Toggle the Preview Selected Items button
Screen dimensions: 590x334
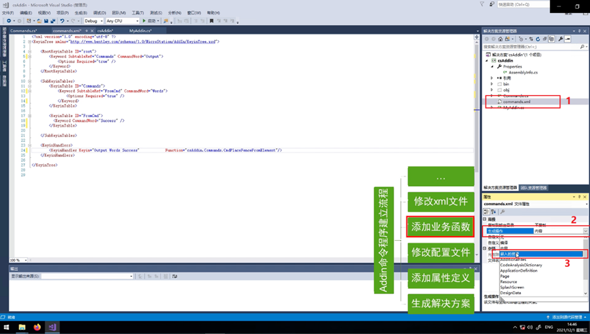click(x=568, y=39)
